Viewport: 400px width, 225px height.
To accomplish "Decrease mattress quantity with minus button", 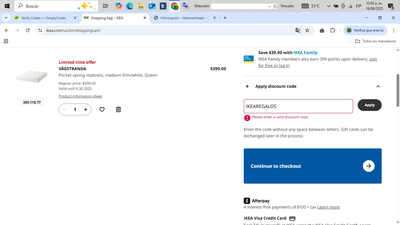I will pyautogui.click(x=65, y=109).
